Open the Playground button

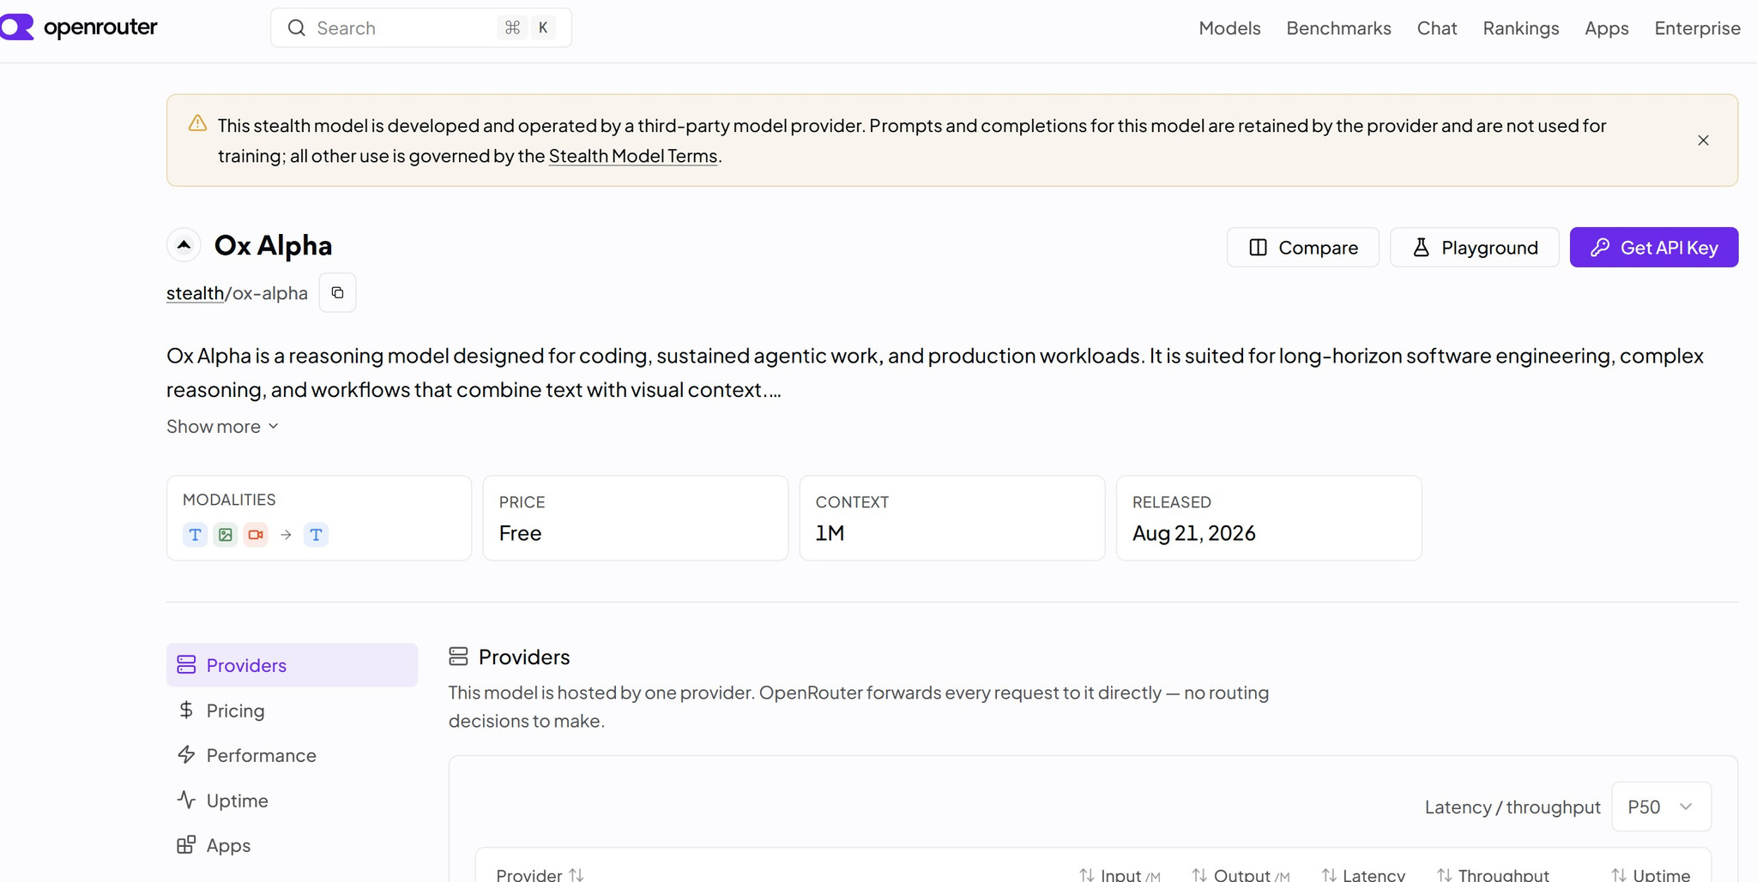pos(1474,248)
